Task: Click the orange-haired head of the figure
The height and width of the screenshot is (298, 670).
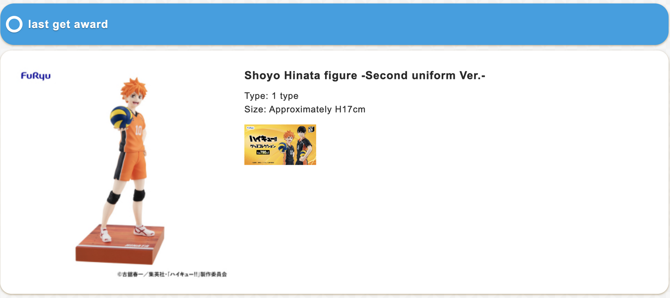Action: click(134, 92)
